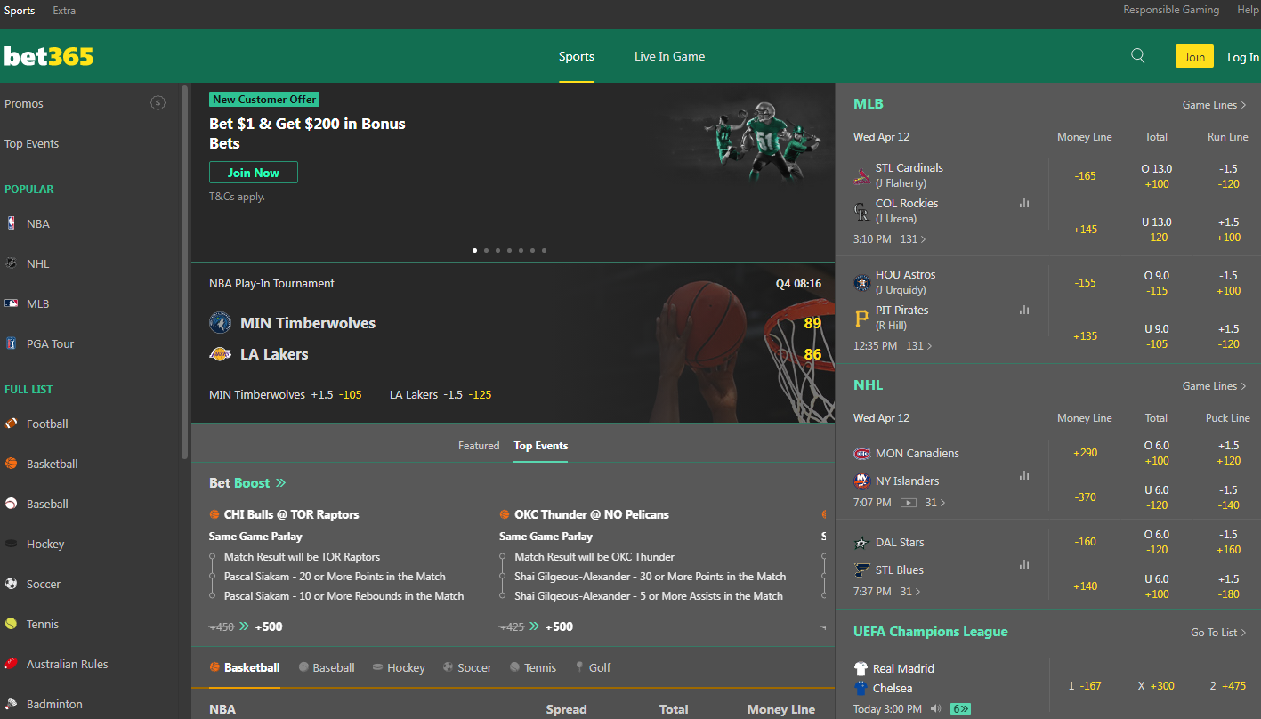The height and width of the screenshot is (719, 1261).
Task: Open Football from the full list
Action: click(x=47, y=424)
